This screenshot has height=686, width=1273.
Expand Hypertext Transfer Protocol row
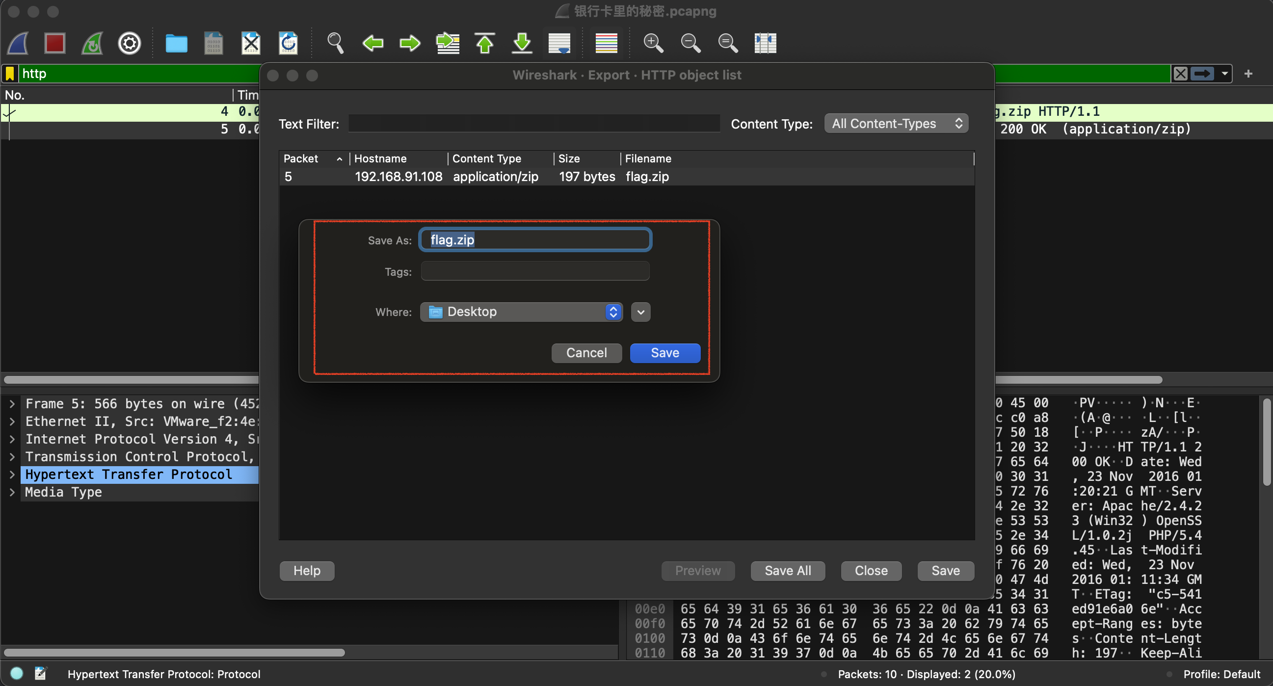tap(12, 475)
